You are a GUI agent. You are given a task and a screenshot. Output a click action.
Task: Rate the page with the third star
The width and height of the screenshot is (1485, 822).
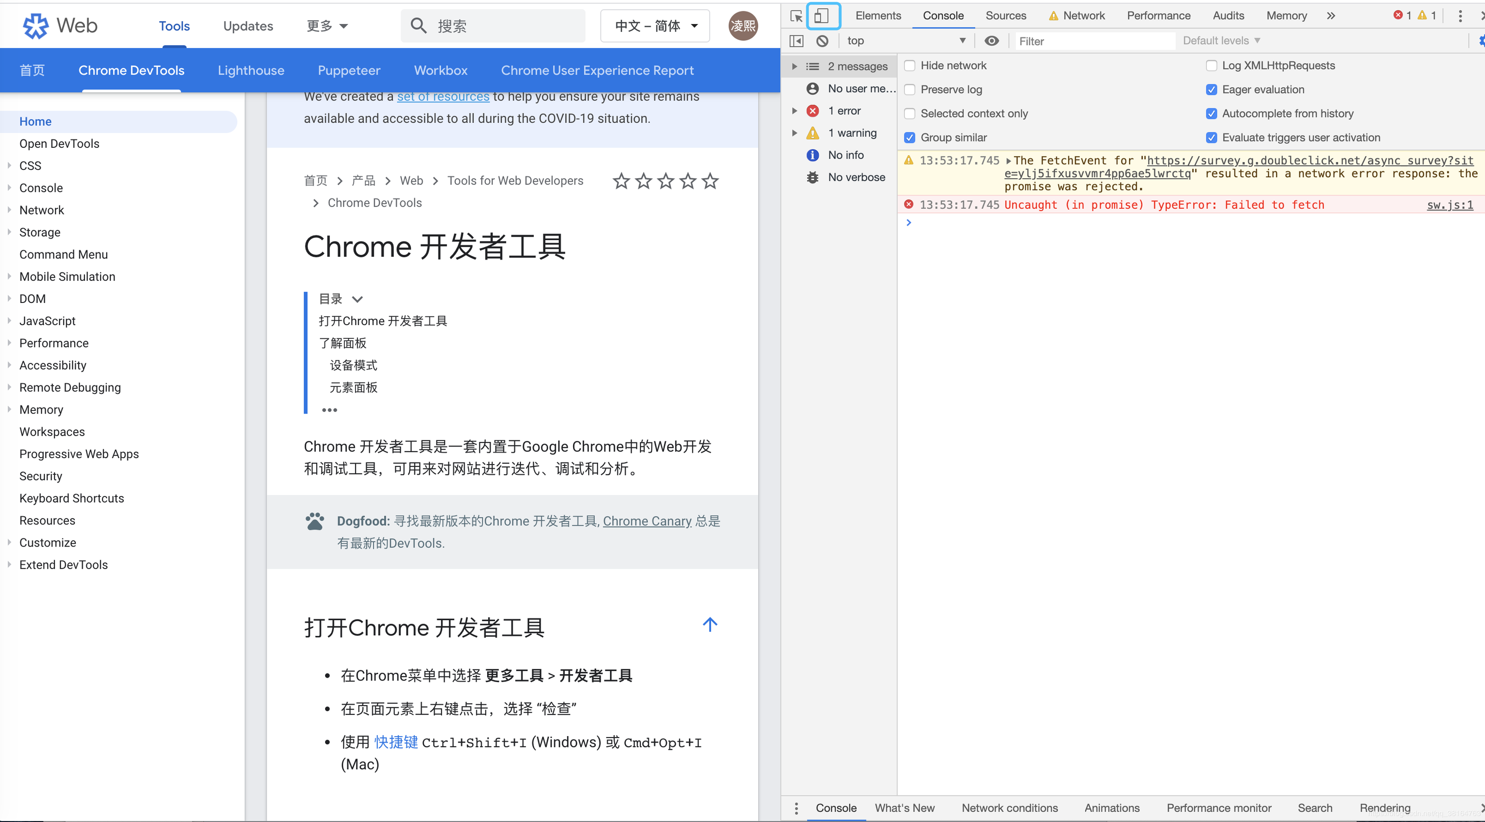point(666,181)
